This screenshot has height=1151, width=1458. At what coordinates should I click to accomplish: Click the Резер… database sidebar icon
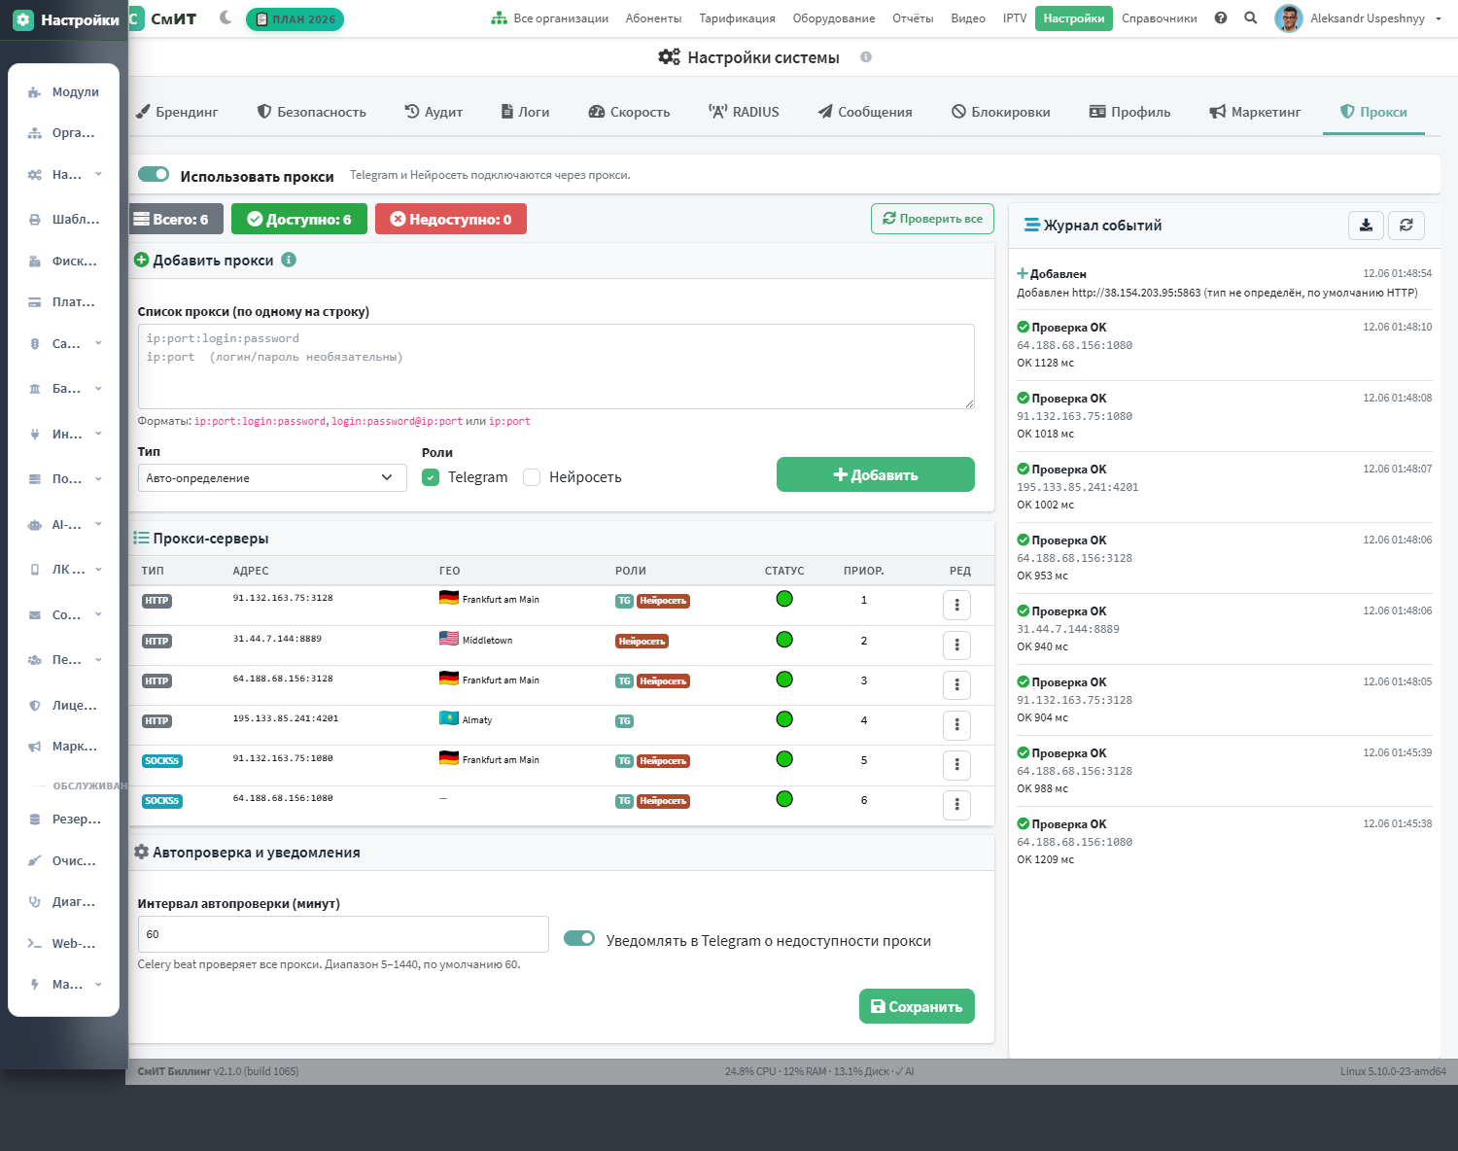(x=34, y=820)
